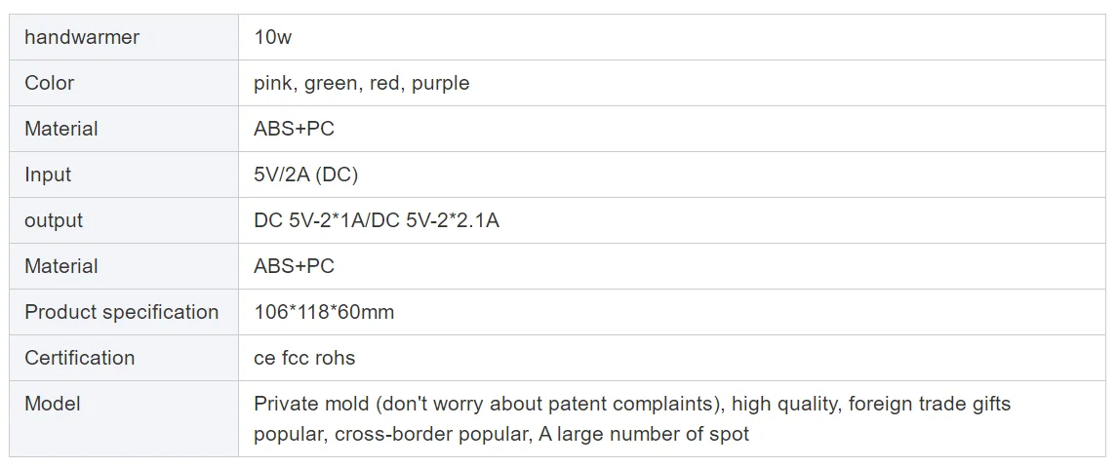Select the 10w value cell

(x=272, y=37)
